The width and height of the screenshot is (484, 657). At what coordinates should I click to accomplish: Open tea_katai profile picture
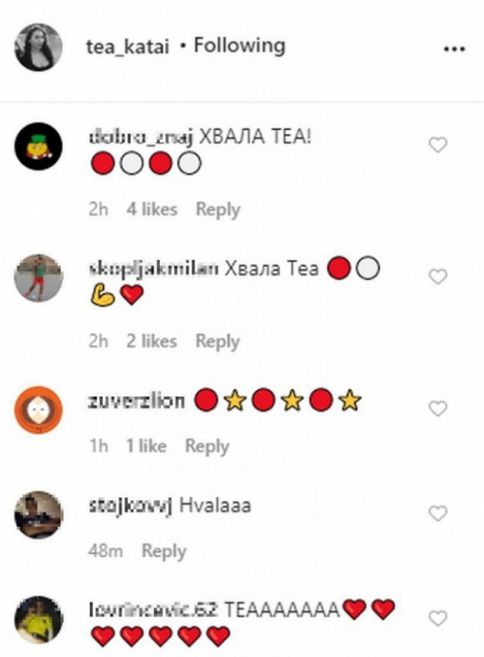(x=38, y=47)
